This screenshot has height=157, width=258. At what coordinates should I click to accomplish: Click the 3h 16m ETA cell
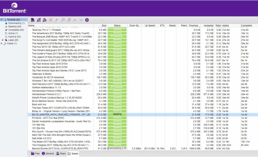pyautogui.click(x=161, y=149)
